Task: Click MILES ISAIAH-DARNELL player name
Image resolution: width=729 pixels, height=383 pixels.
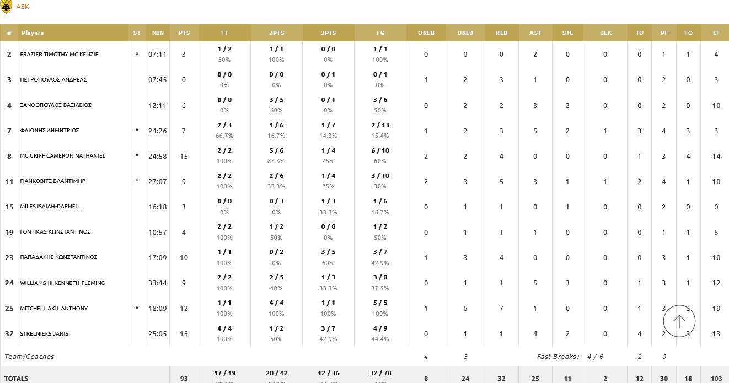Action: click(50, 207)
